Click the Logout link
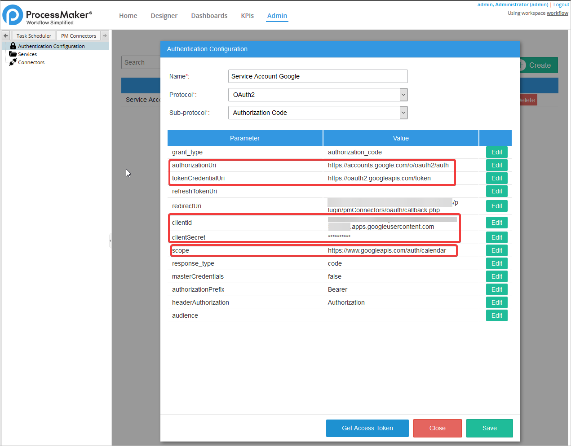Screen dimensions: 571x446 [x=561, y=4]
